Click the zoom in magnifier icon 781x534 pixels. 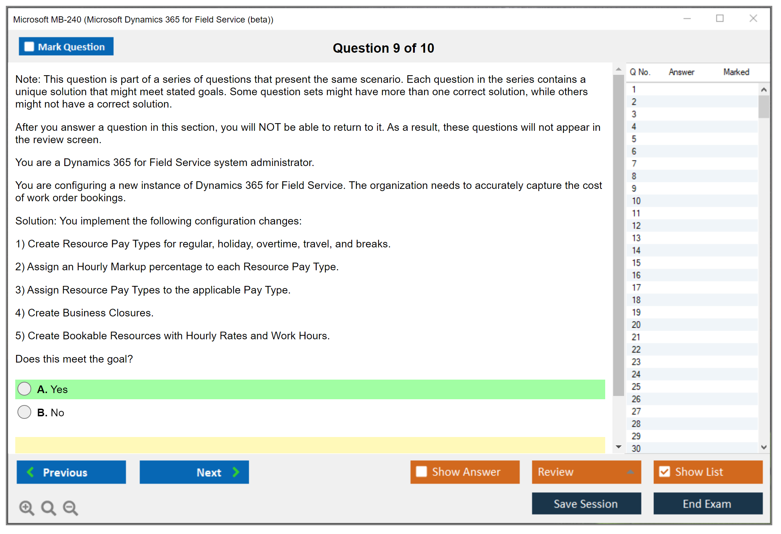click(27, 507)
